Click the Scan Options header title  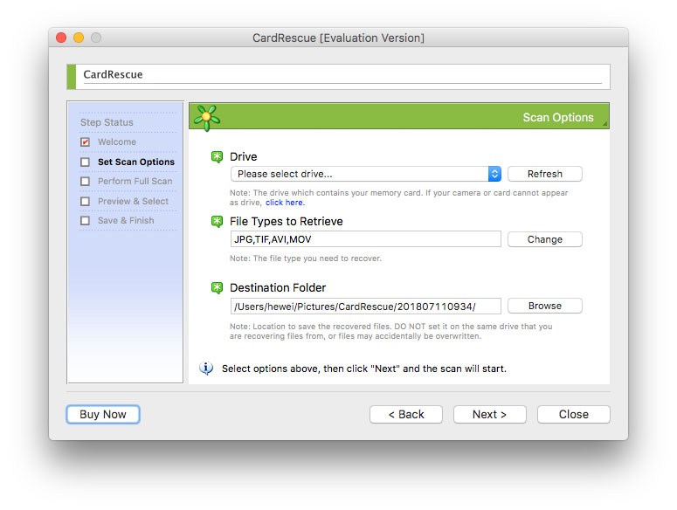558,117
